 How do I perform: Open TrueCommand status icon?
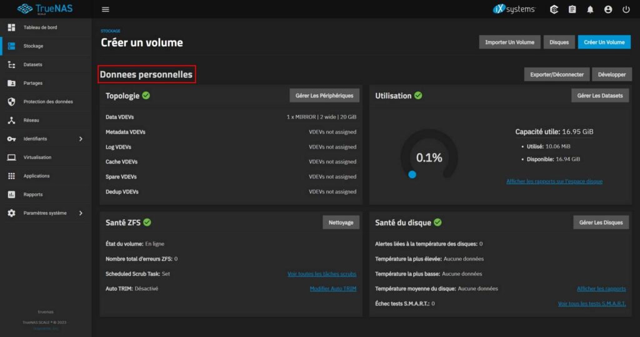click(x=554, y=9)
